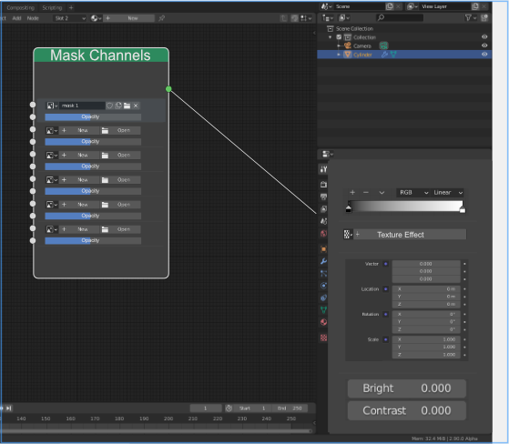Click the white color ramp stop

[463, 209]
